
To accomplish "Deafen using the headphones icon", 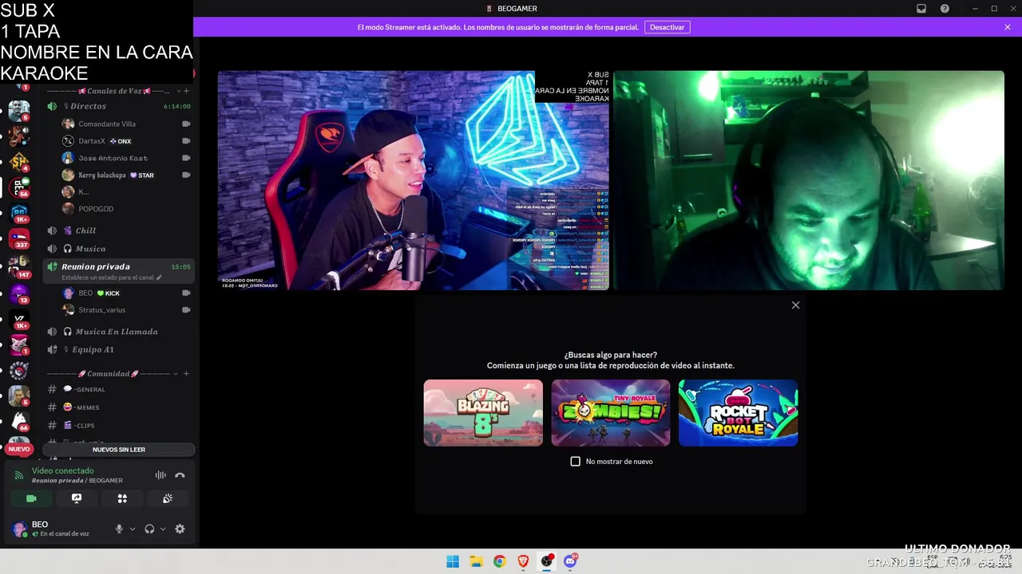I will [149, 529].
